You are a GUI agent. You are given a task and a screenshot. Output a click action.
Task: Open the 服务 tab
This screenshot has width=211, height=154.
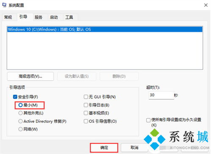[x=38, y=17]
